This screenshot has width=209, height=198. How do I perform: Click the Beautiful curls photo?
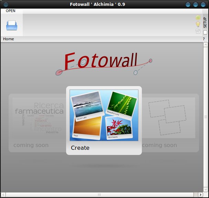click(122, 105)
